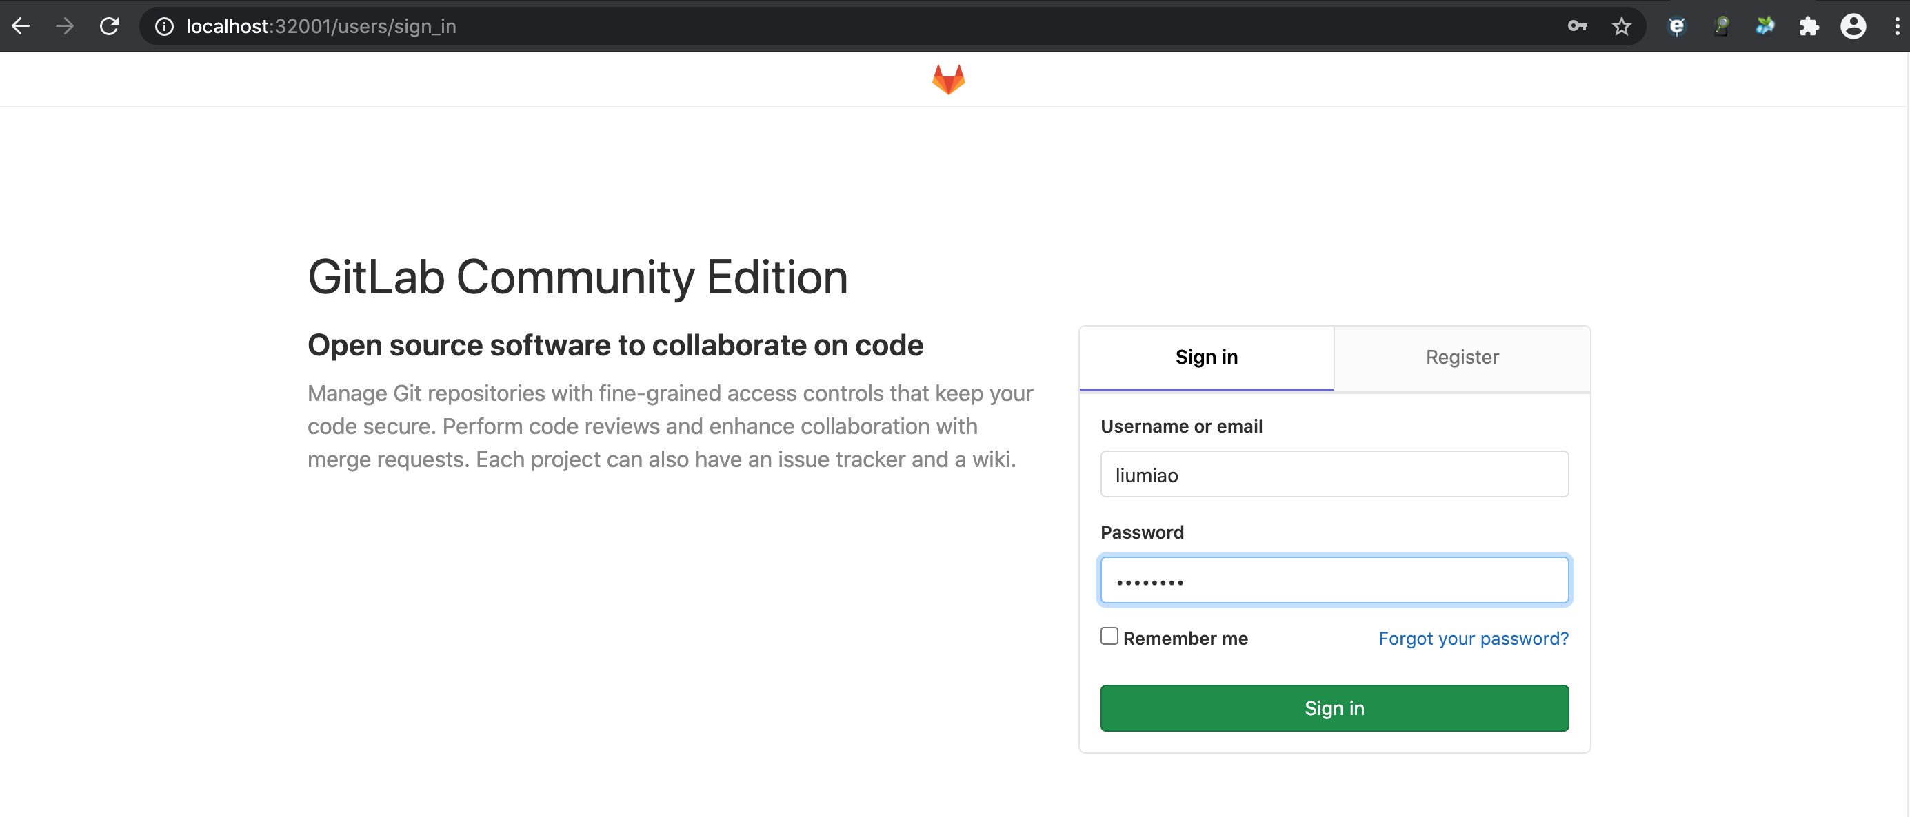Reload the page with refresh icon
1910x817 pixels.
110,27
